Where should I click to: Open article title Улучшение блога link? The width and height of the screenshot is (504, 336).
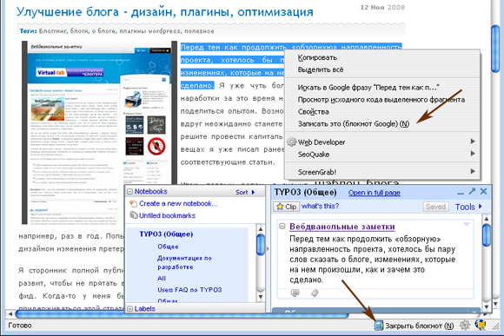[x=165, y=12]
